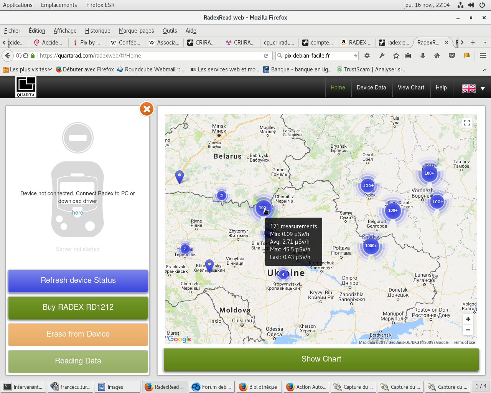491x393 pixels.
Task: Click the orange close X button on device panel
Action: click(147, 109)
